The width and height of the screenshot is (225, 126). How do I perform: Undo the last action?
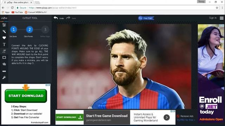pyautogui.click(x=59, y=18)
